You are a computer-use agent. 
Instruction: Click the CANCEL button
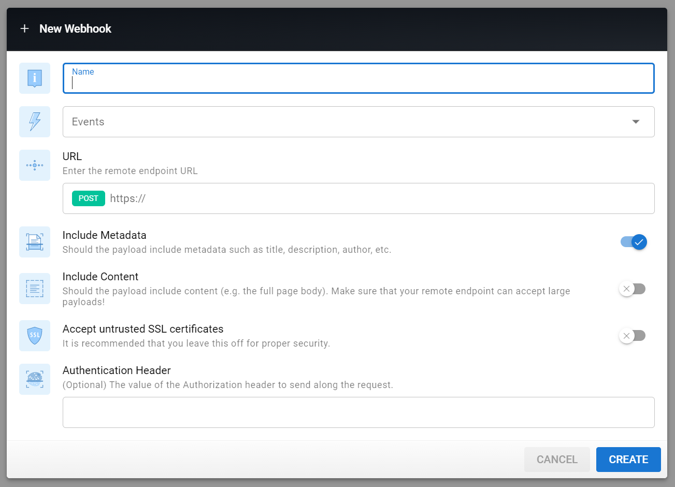557,459
